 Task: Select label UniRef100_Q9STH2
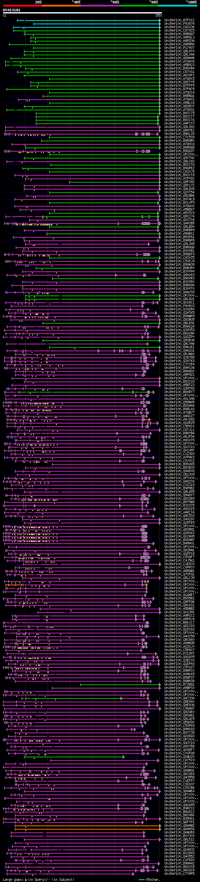pyautogui.click(x=179, y=158)
